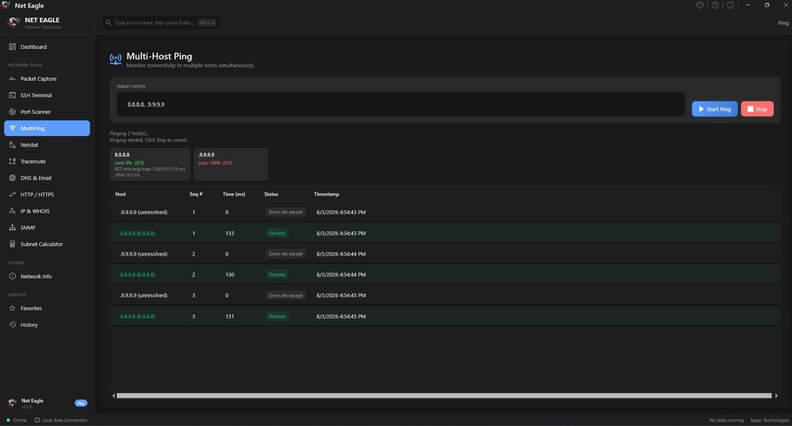Click the Host column header
This screenshot has width=792, height=426.
click(x=120, y=194)
